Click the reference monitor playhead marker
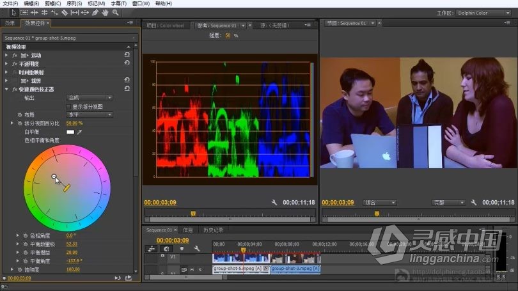The image size is (518, 291). [x=193, y=214]
